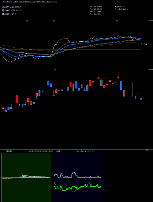
Task: Open the ADX indicator panel
Action: 78,178
